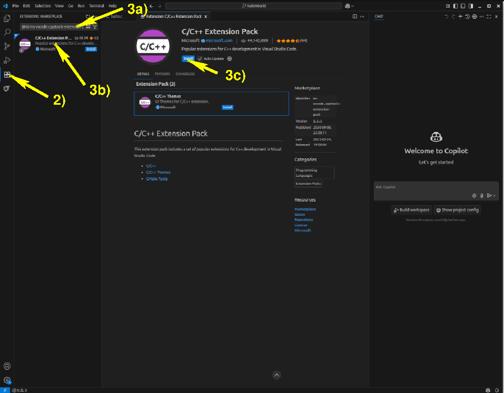Open the Extensions view more actions ellipsis
Screen dimensions: 504x393
pyautogui.click(x=95, y=16)
